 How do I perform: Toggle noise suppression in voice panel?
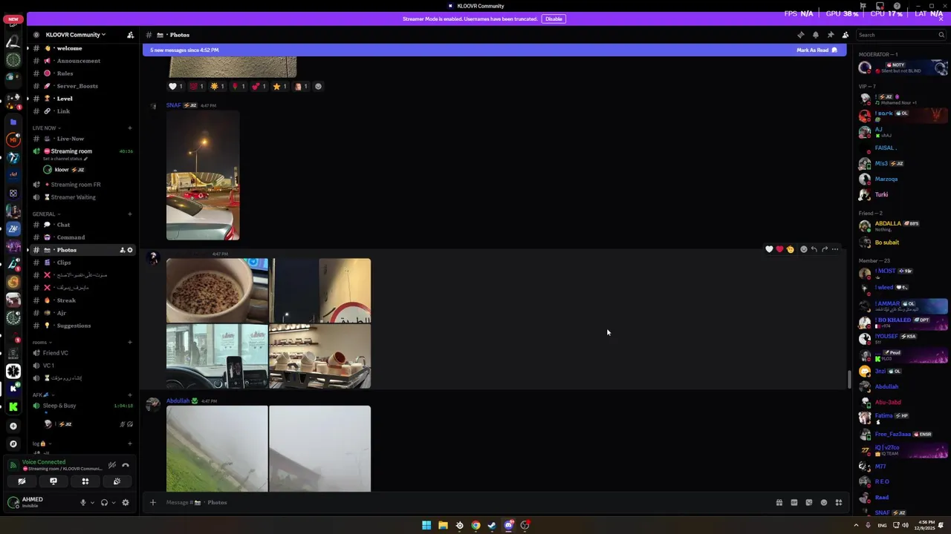coord(112,465)
